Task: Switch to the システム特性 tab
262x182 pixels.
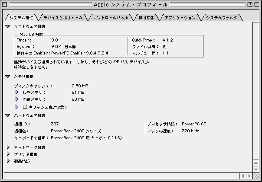Action: pos(21,18)
